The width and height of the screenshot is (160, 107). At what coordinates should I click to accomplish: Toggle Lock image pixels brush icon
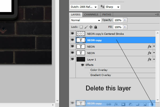tap(86, 27)
